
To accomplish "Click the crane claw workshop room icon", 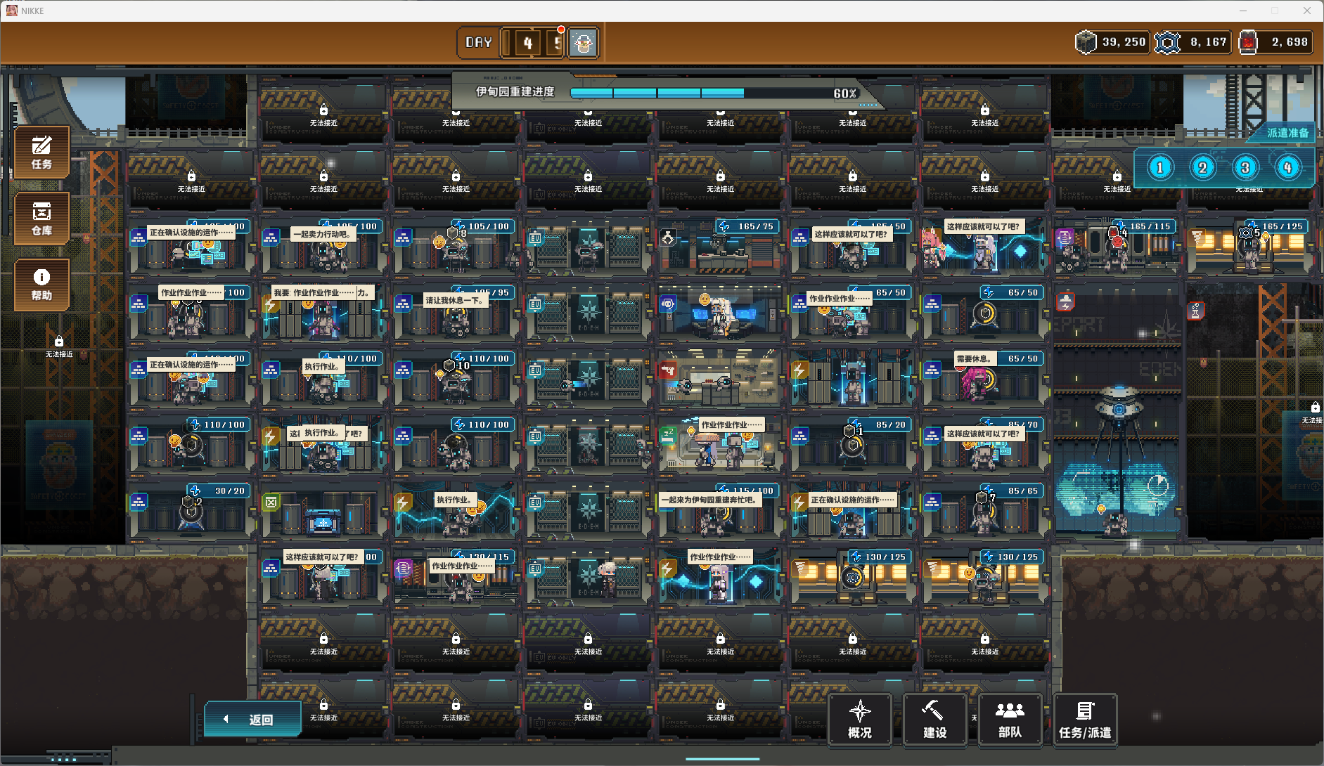I will 667,238.
